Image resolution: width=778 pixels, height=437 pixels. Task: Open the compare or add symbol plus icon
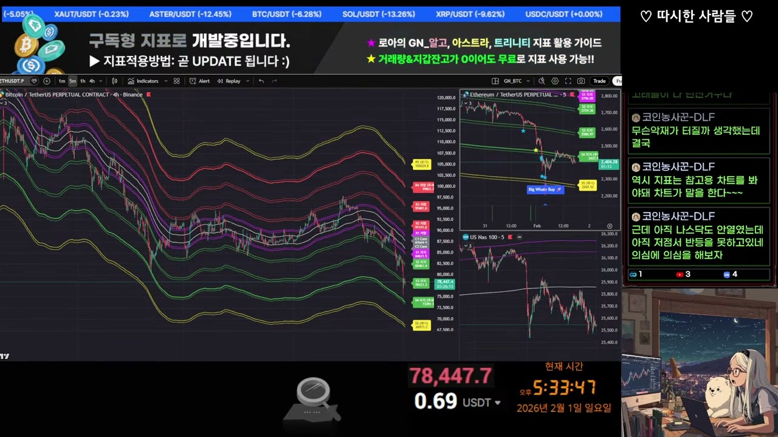(47, 81)
